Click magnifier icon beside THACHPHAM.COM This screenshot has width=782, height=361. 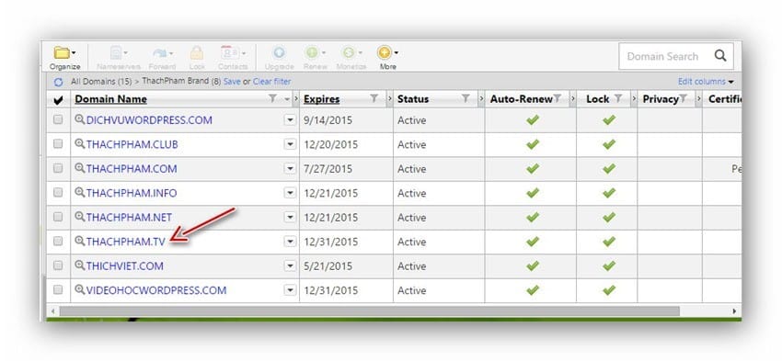(x=80, y=168)
